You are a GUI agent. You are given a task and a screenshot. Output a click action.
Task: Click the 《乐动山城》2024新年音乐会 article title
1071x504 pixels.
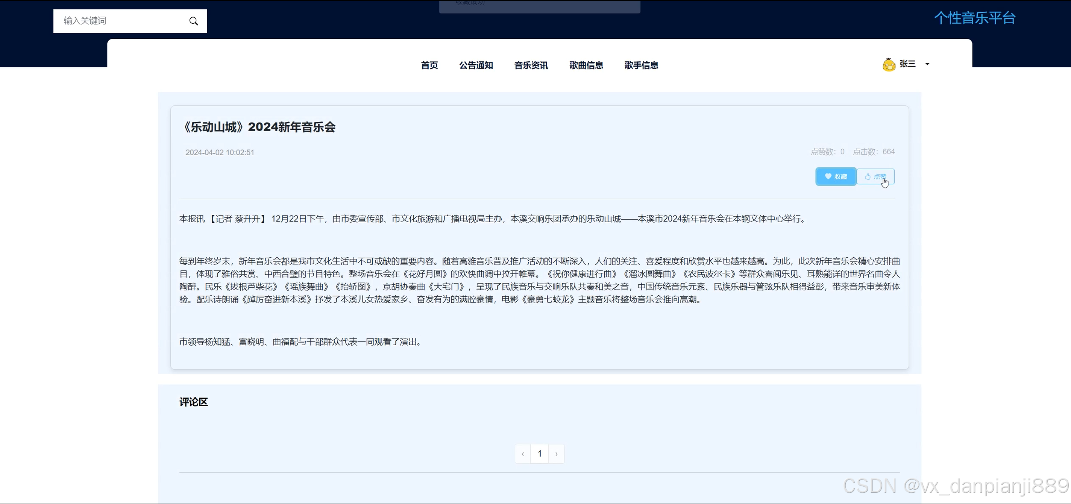click(x=259, y=127)
